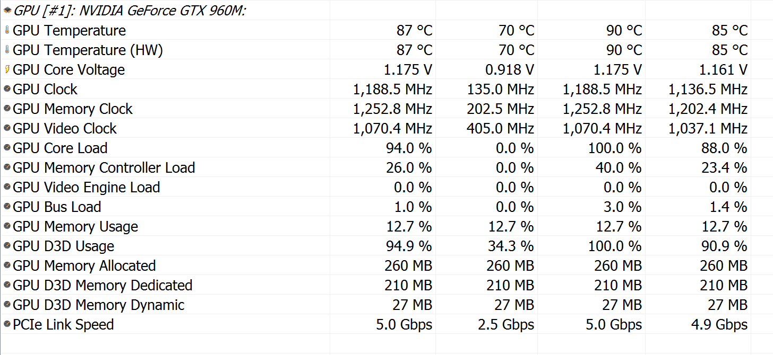Select the GPU Memory Controller Load row label

[104, 168]
